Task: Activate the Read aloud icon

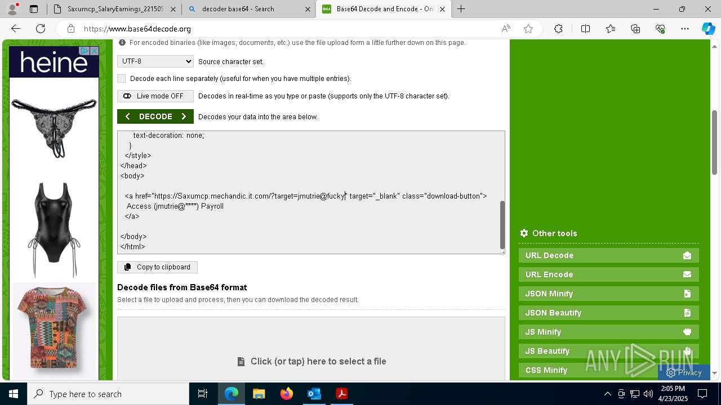Action: tap(506, 29)
